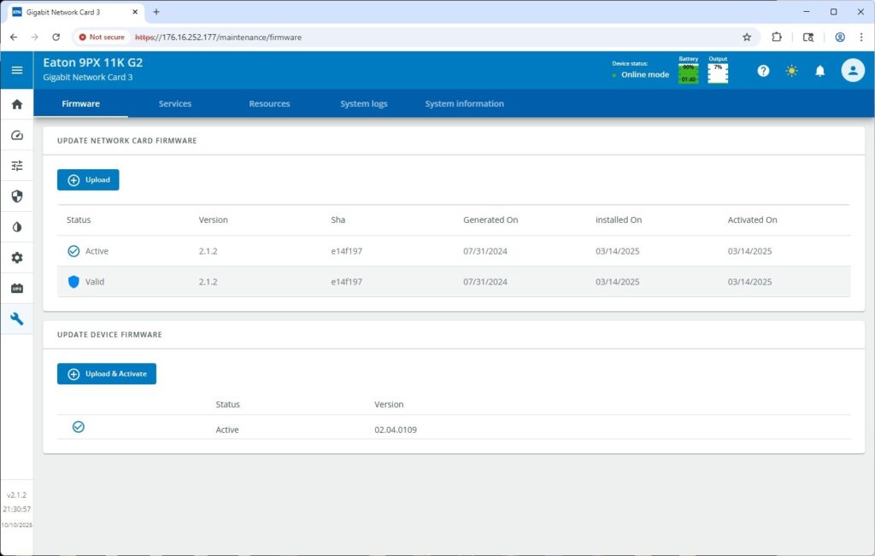Open the Meters gauge icon in sidebar
875x556 pixels.
[x=17, y=135]
